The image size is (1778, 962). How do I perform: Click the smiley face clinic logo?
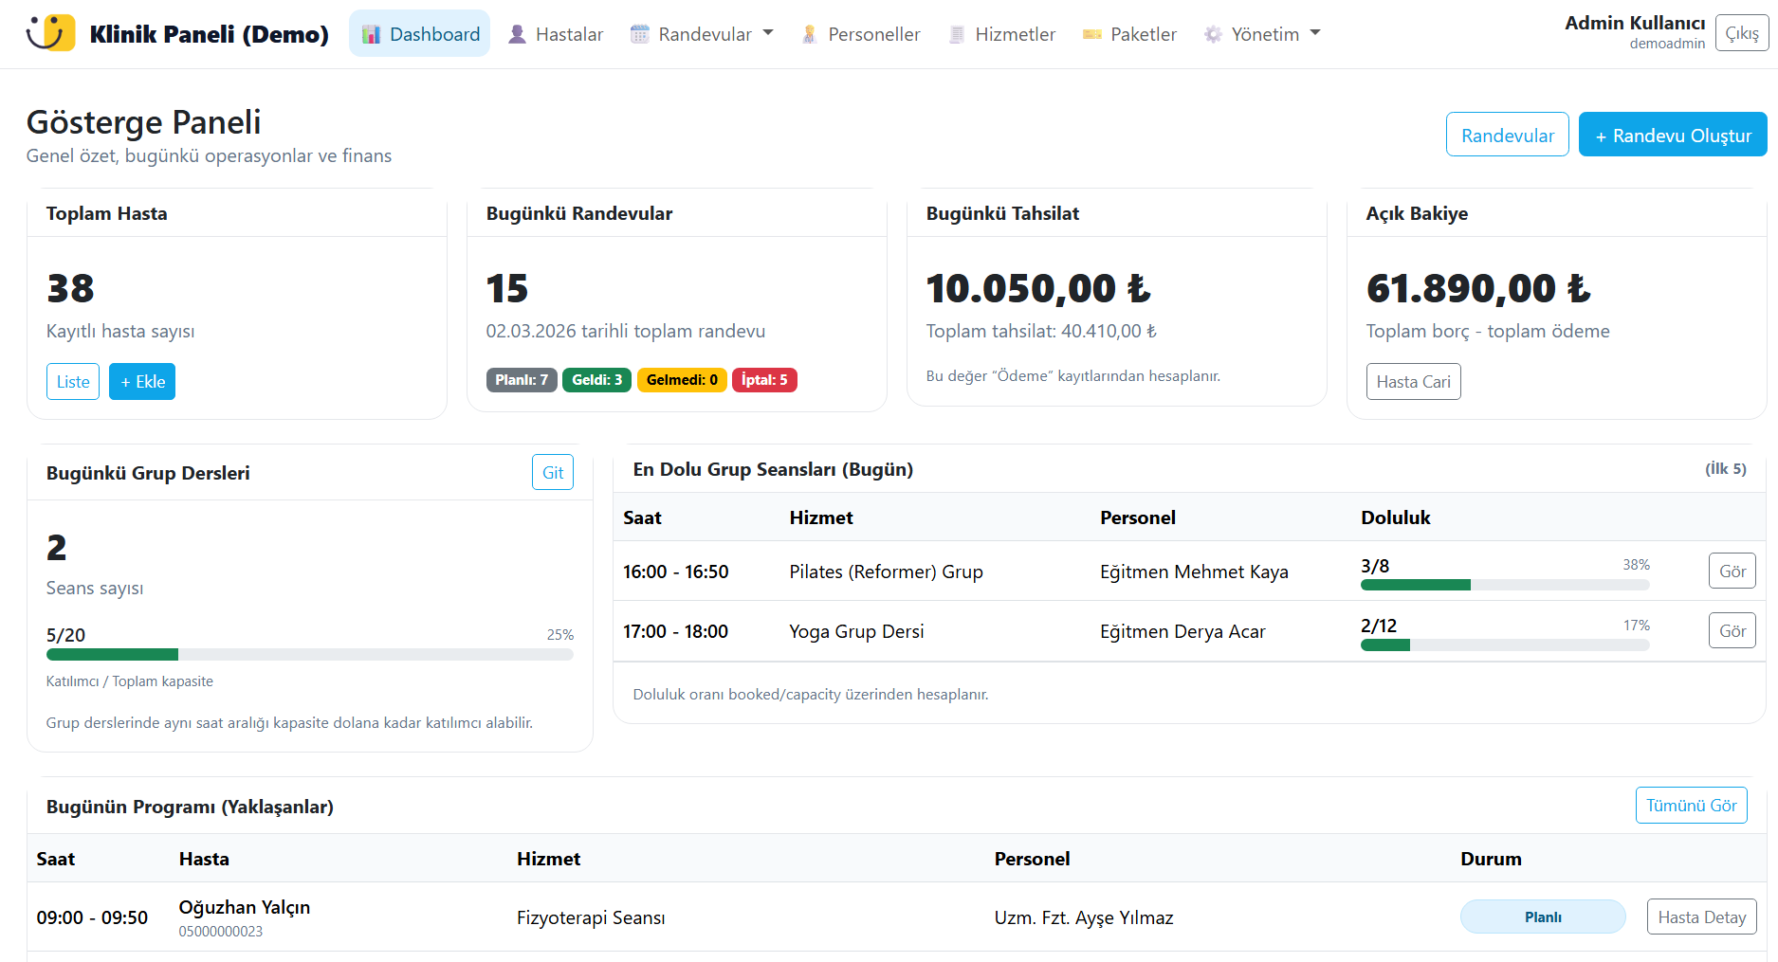click(50, 33)
